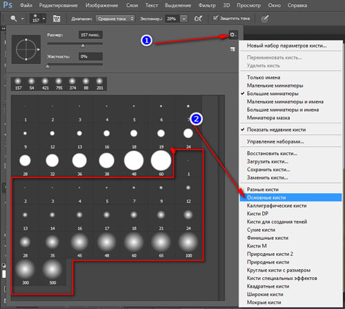
Task: Pick recent brush 88
Action: (86, 84)
